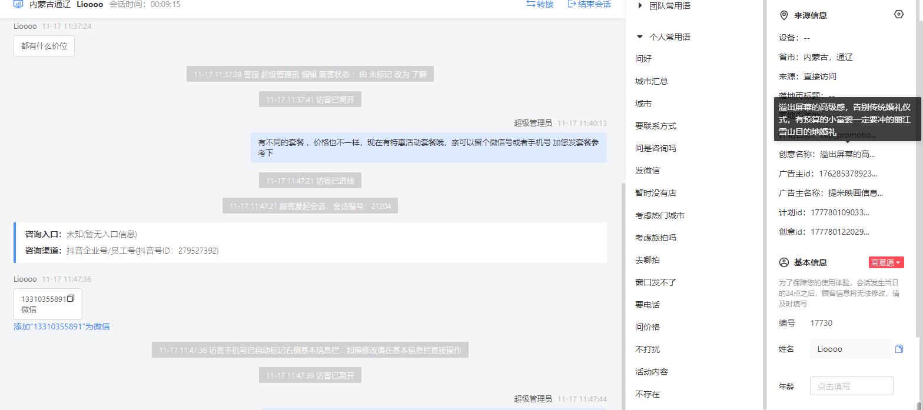Click the 编号 17730 value

(x=821, y=323)
